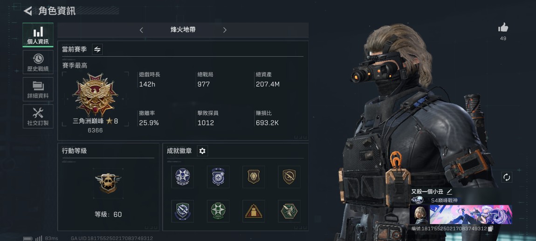This screenshot has width=536, height=241.
Task: Select the 三角洲巔峰 rank emblem
Action: (x=96, y=94)
